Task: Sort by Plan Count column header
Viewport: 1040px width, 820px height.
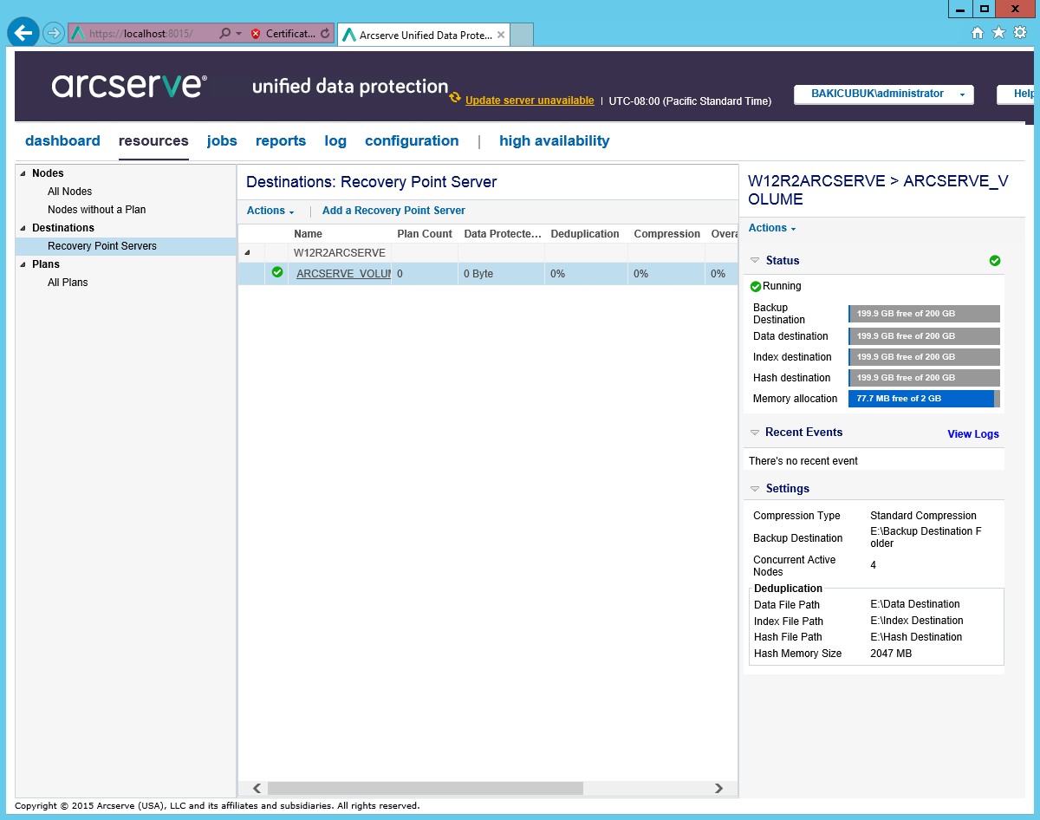Action: point(425,234)
